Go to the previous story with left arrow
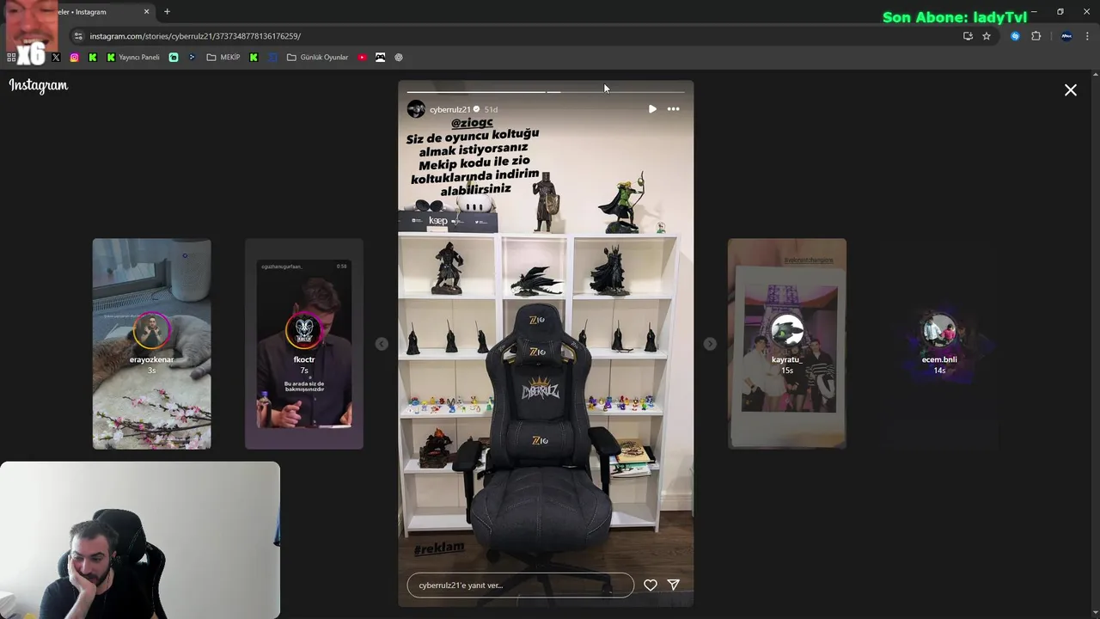The width and height of the screenshot is (1100, 619). [x=382, y=344]
